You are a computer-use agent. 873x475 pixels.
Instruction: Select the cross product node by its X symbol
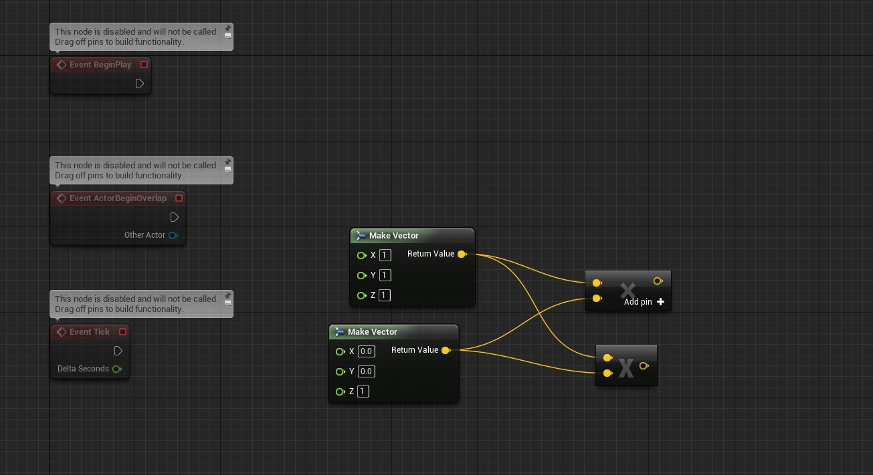[626, 367]
